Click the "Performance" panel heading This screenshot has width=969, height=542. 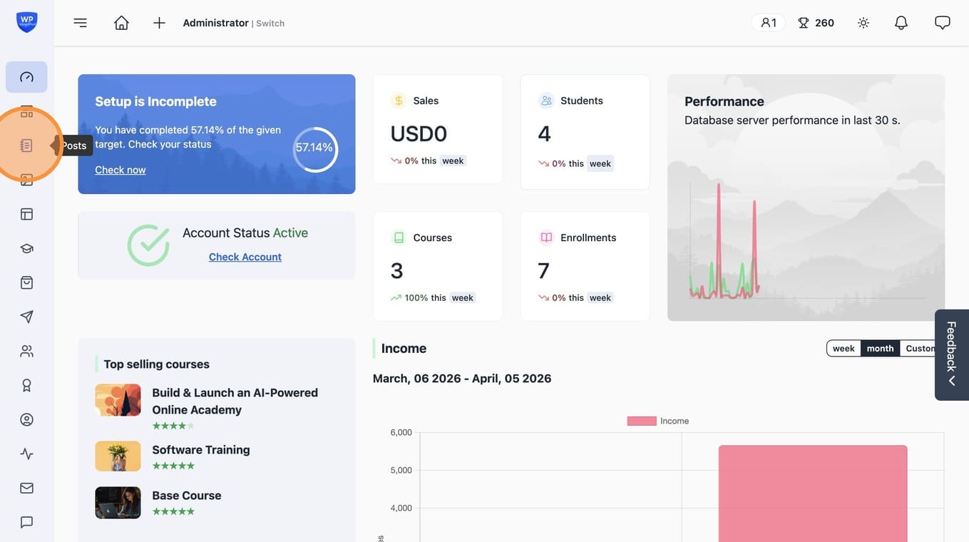724,101
